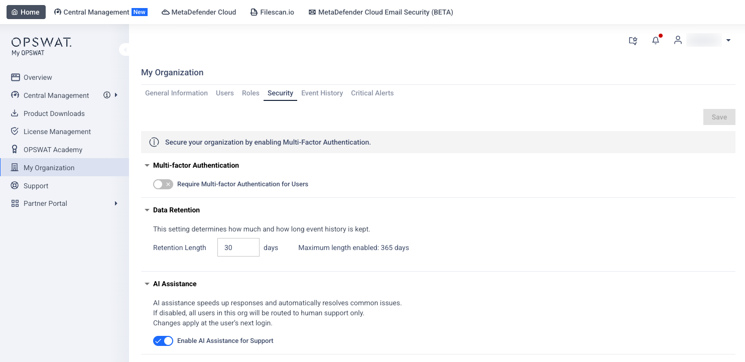Collapse the Data Retention section
The image size is (745, 362).
pyautogui.click(x=147, y=210)
